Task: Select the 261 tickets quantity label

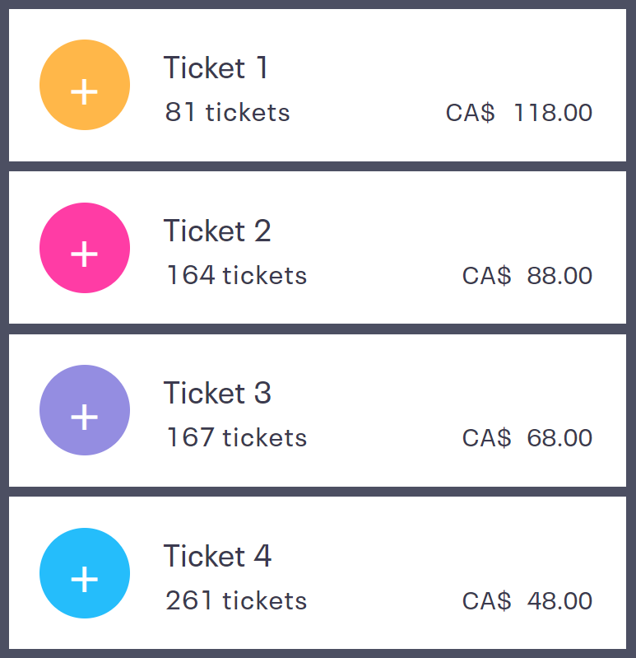Action: click(x=236, y=600)
